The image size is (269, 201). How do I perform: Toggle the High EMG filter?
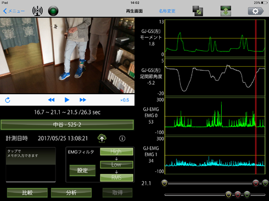click(116, 152)
